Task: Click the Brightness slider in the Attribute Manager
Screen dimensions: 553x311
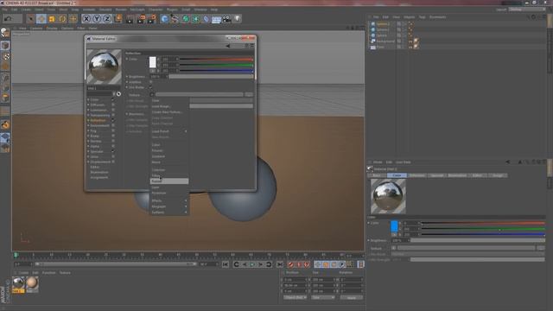Action: pyautogui.click(x=478, y=240)
